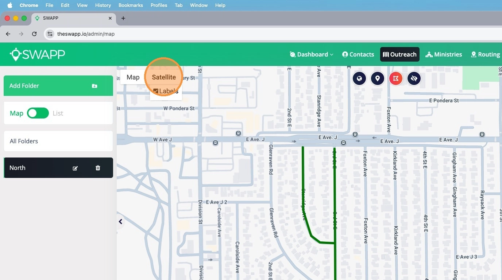Screen dimensions: 502x280
Task: Click the "E Ave J 3" street label
Action: point(466,257)
